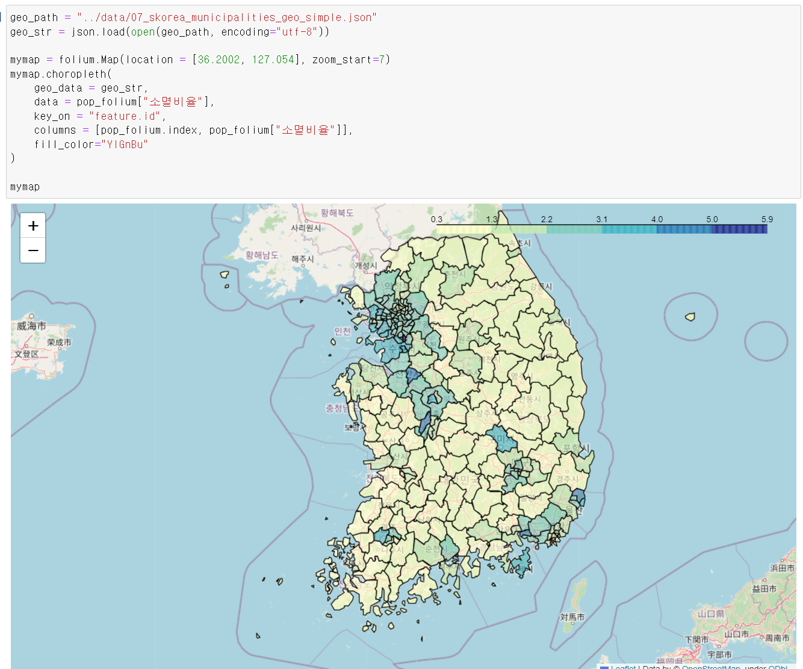The image size is (803, 669).
Task: Click the 해주시 city label
Action: [303, 259]
